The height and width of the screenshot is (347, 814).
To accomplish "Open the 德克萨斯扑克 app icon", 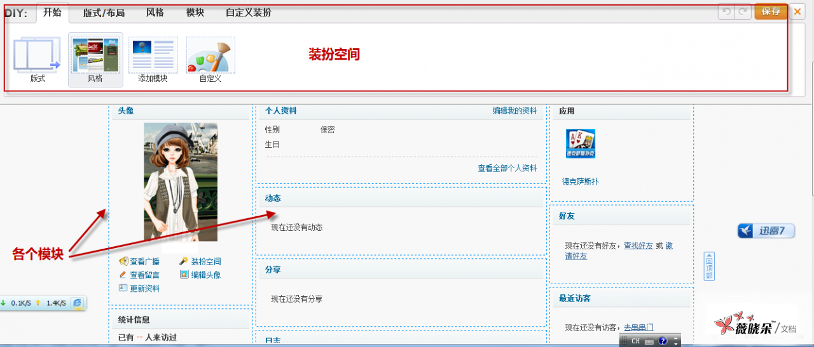I will pyautogui.click(x=580, y=143).
